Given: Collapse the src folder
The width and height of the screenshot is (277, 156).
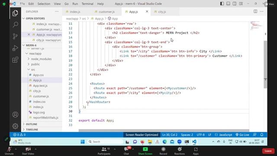Looking at the screenshot, I should pyautogui.click(x=33, y=69).
